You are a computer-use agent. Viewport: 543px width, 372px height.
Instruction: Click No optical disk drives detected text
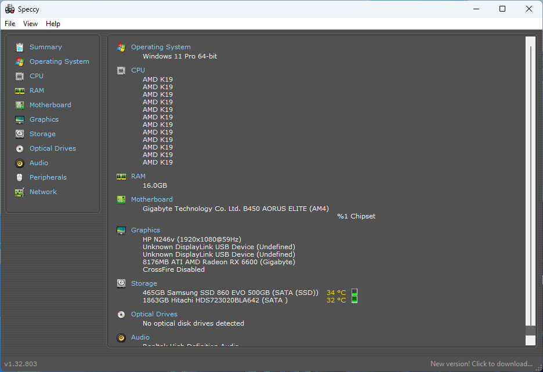coord(193,323)
